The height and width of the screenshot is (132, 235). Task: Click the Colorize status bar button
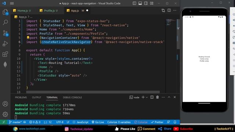click(141, 122)
